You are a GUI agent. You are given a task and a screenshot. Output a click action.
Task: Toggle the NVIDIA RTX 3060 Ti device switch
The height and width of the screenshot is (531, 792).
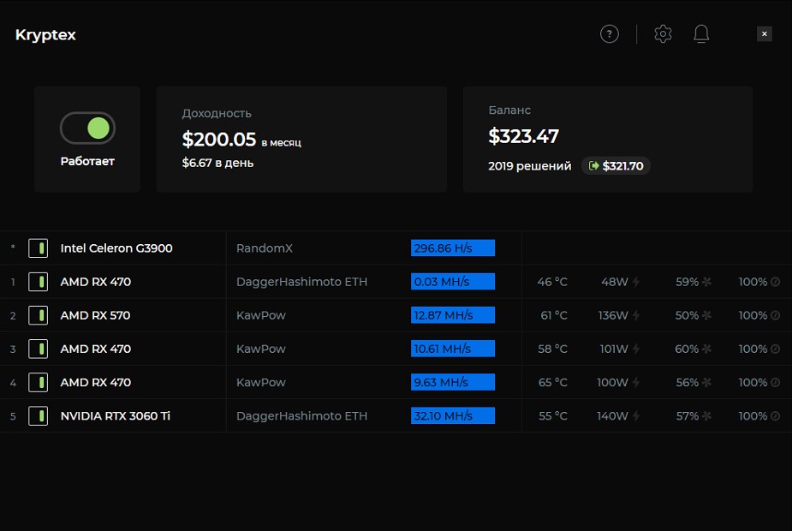[38, 416]
